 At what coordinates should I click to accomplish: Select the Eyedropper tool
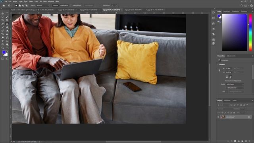[x=3, y=24]
